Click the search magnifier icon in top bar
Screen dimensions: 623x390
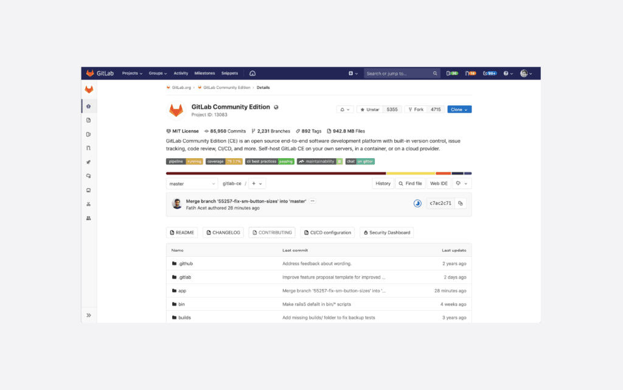[435, 74]
